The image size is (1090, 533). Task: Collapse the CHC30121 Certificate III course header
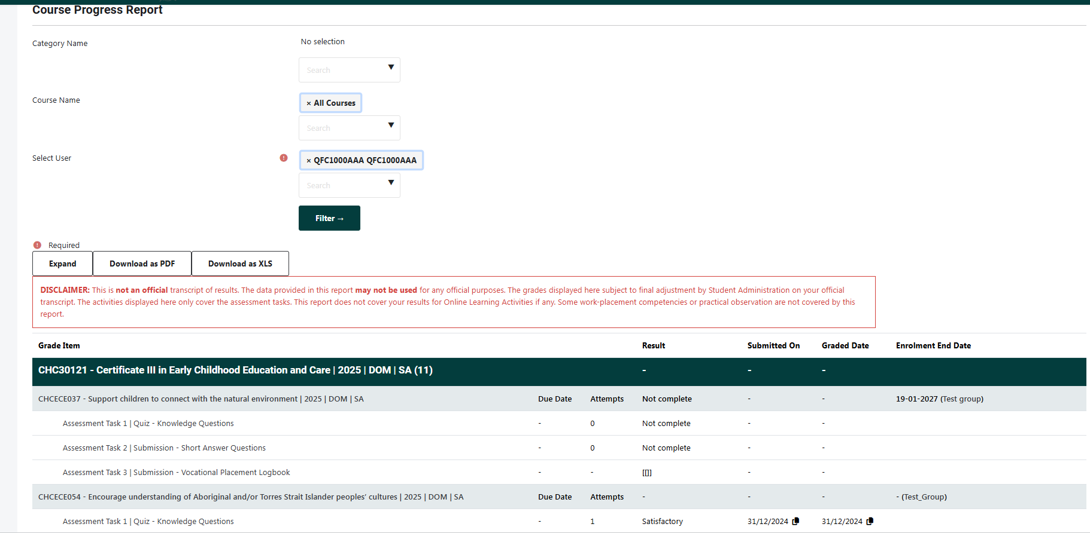[235, 370]
